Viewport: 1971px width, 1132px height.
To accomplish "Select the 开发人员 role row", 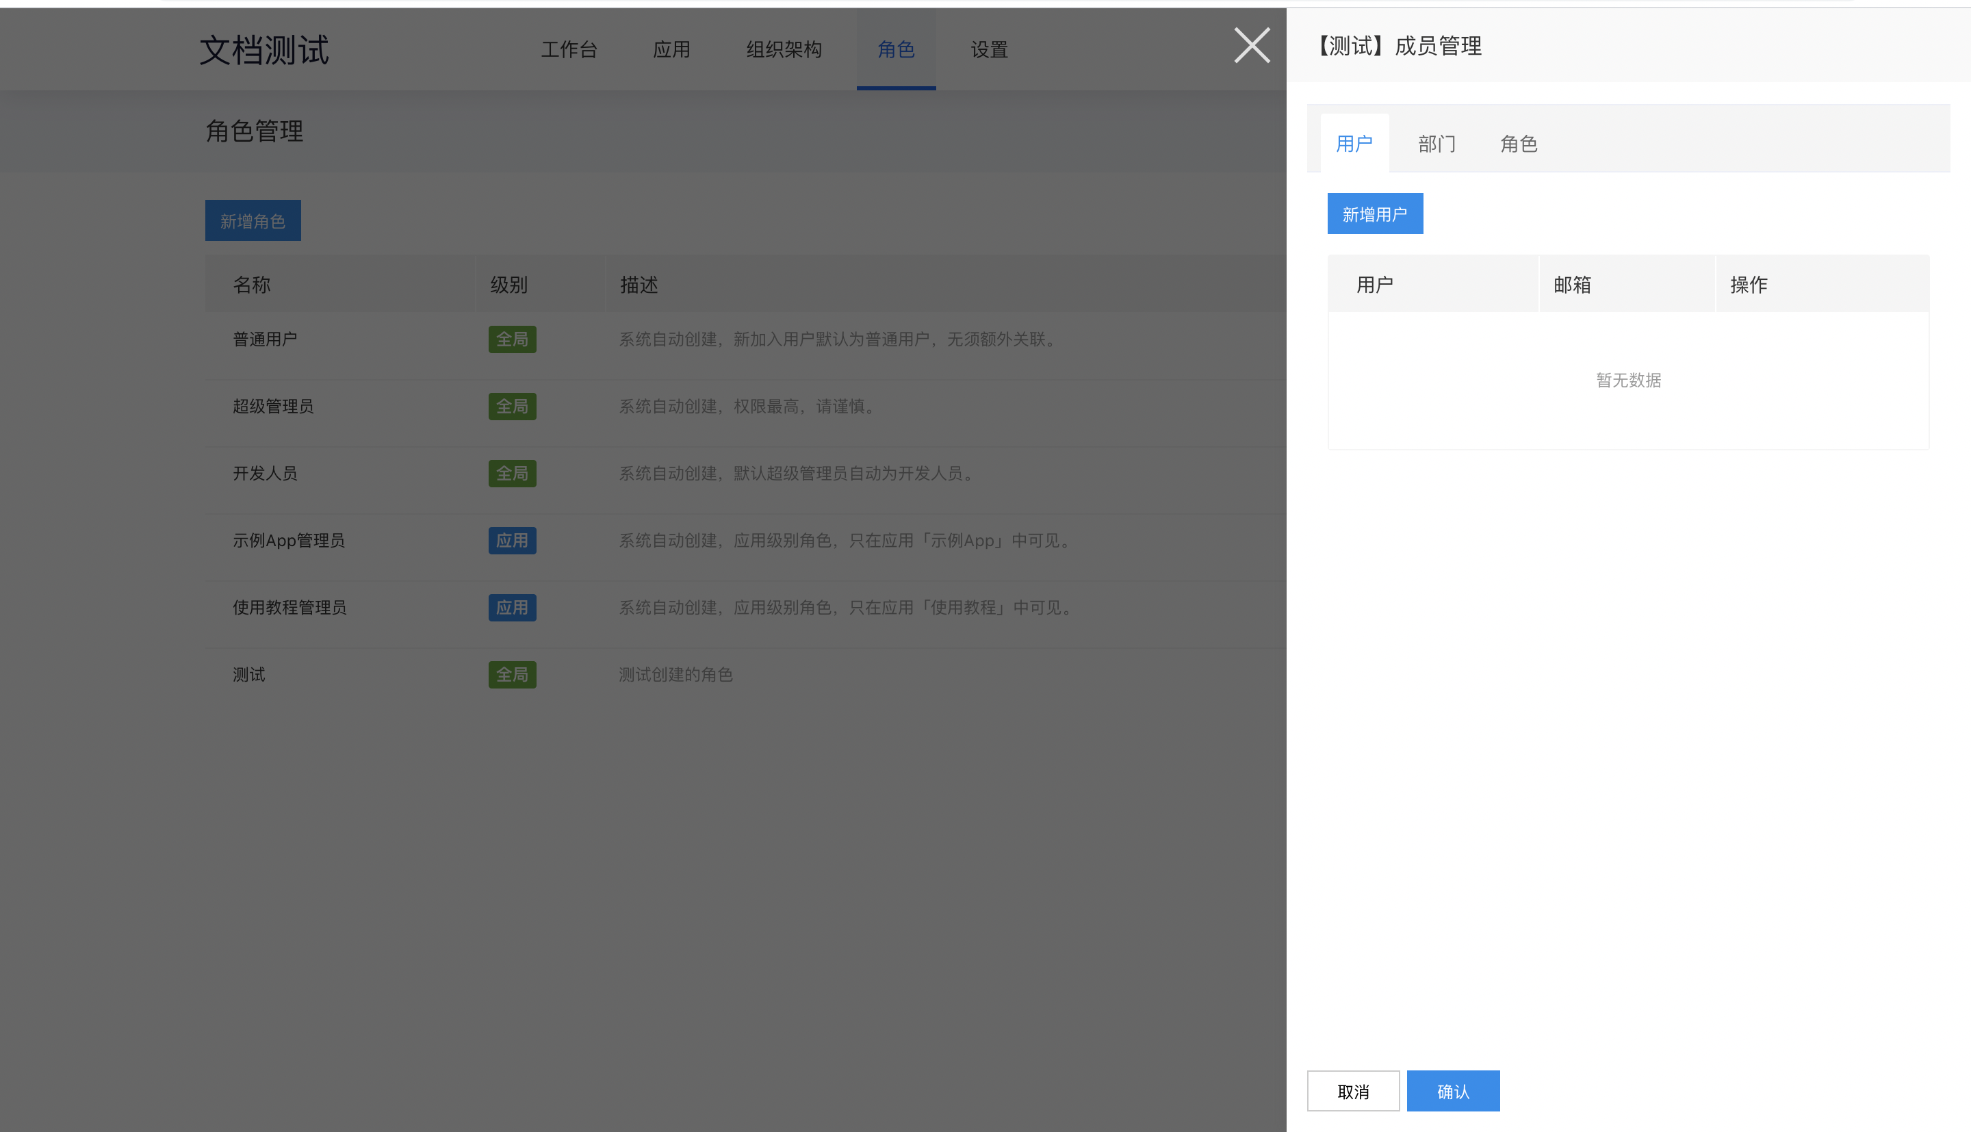I will [745, 474].
